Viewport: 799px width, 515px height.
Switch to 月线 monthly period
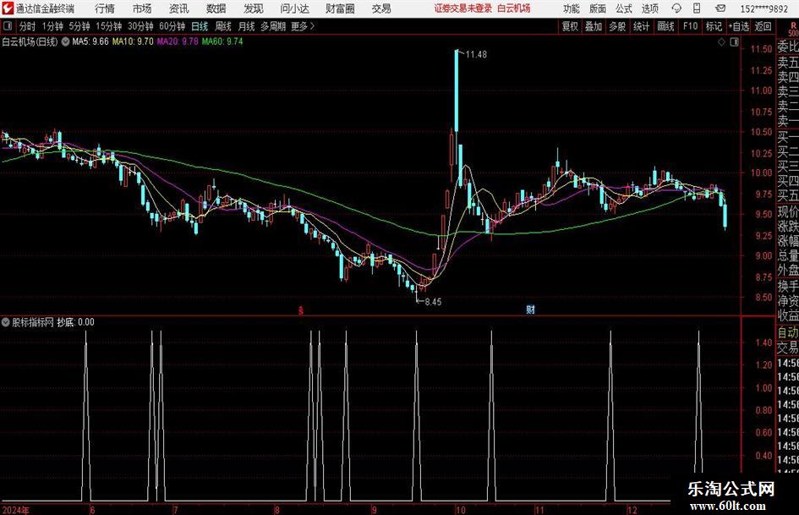[x=247, y=26]
